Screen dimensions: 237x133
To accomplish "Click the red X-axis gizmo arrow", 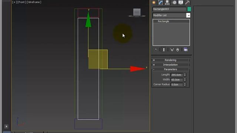I will 138,69.
